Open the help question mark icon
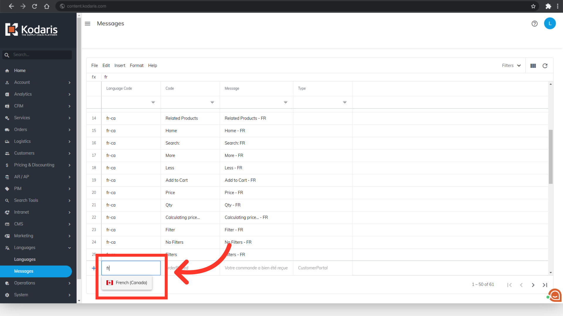 (534, 24)
